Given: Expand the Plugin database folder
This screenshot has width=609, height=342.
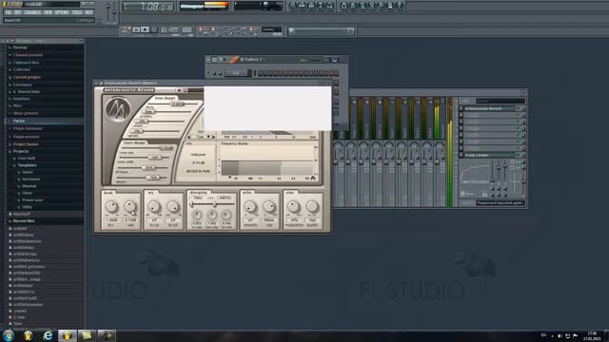Looking at the screenshot, I should click(28, 128).
